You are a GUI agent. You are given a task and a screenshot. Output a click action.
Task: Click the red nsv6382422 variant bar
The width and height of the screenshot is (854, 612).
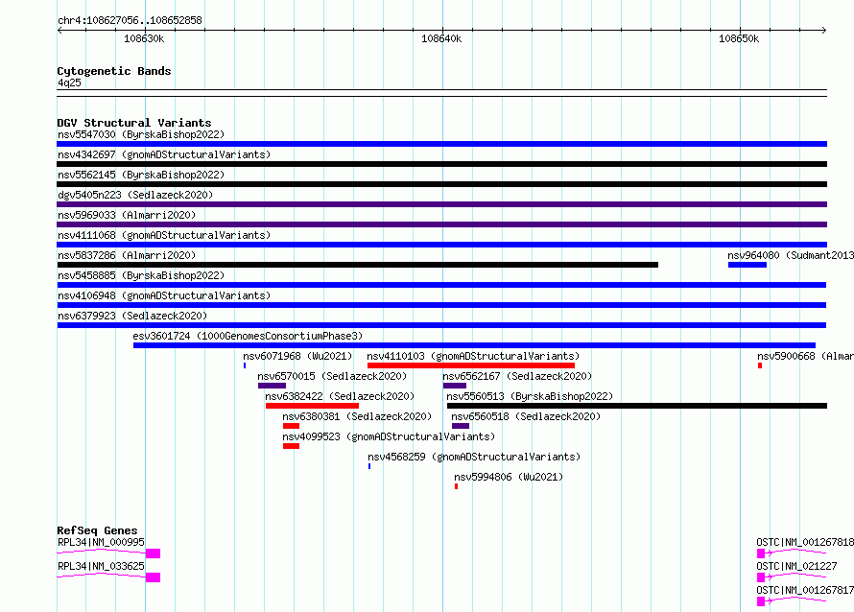pyautogui.click(x=312, y=406)
